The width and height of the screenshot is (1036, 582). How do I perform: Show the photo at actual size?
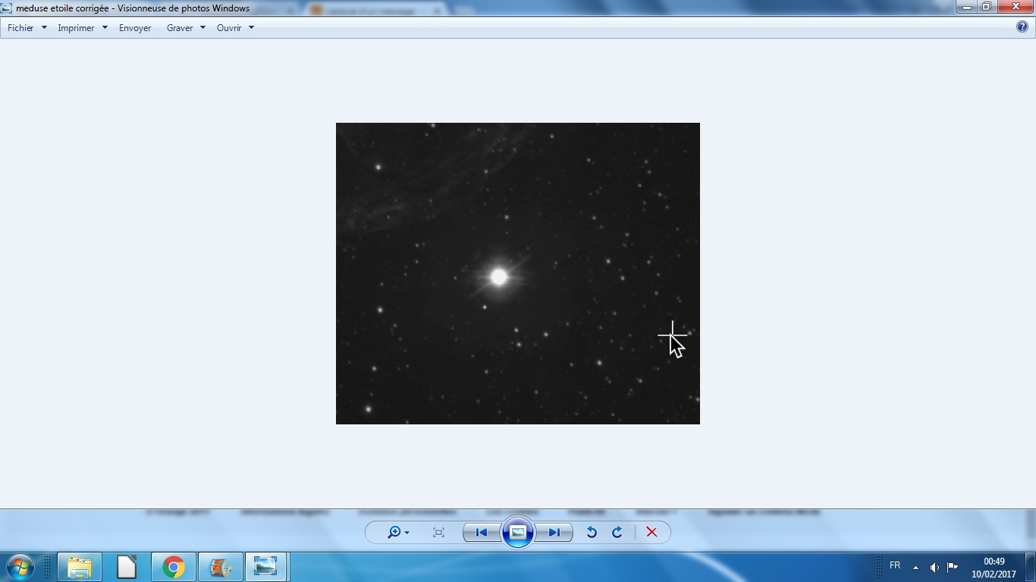(x=438, y=533)
